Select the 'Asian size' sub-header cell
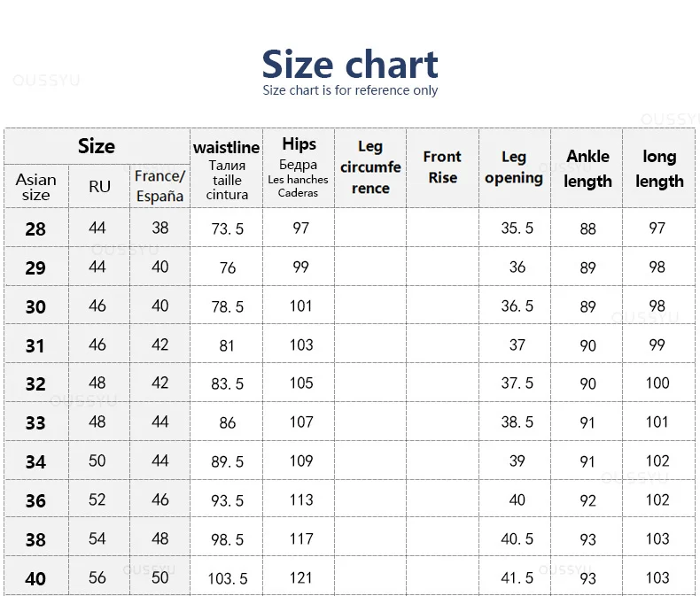The height and width of the screenshot is (596, 700). (36, 187)
